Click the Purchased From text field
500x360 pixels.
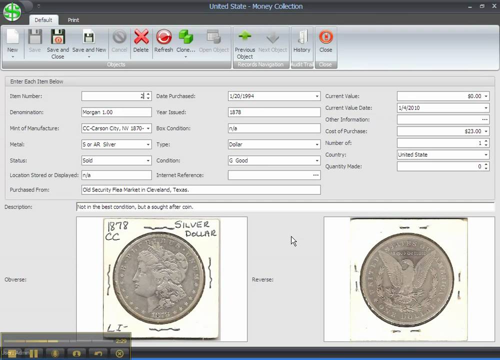[200, 190]
